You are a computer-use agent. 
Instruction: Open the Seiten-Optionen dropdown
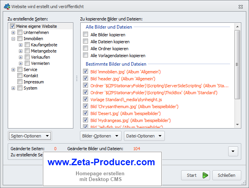[30, 136]
